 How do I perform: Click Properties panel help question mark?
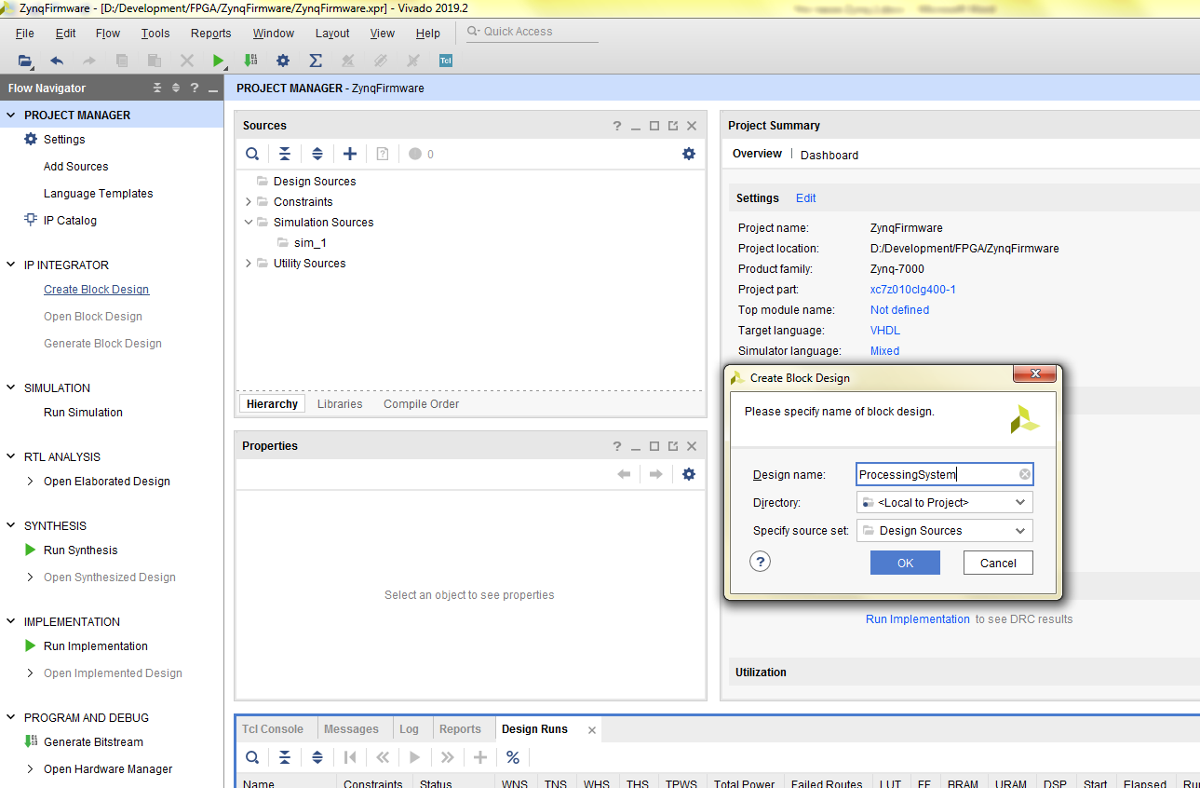point(617,446)
